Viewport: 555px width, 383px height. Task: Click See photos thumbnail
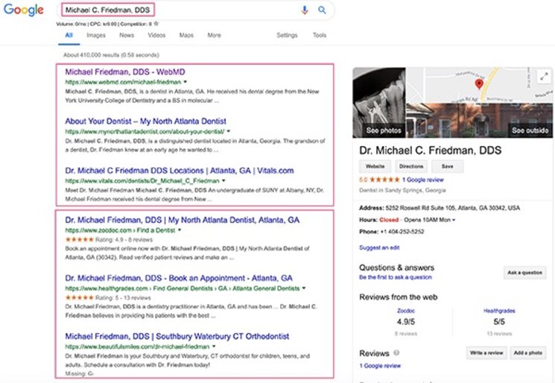(x=379, y=103)
